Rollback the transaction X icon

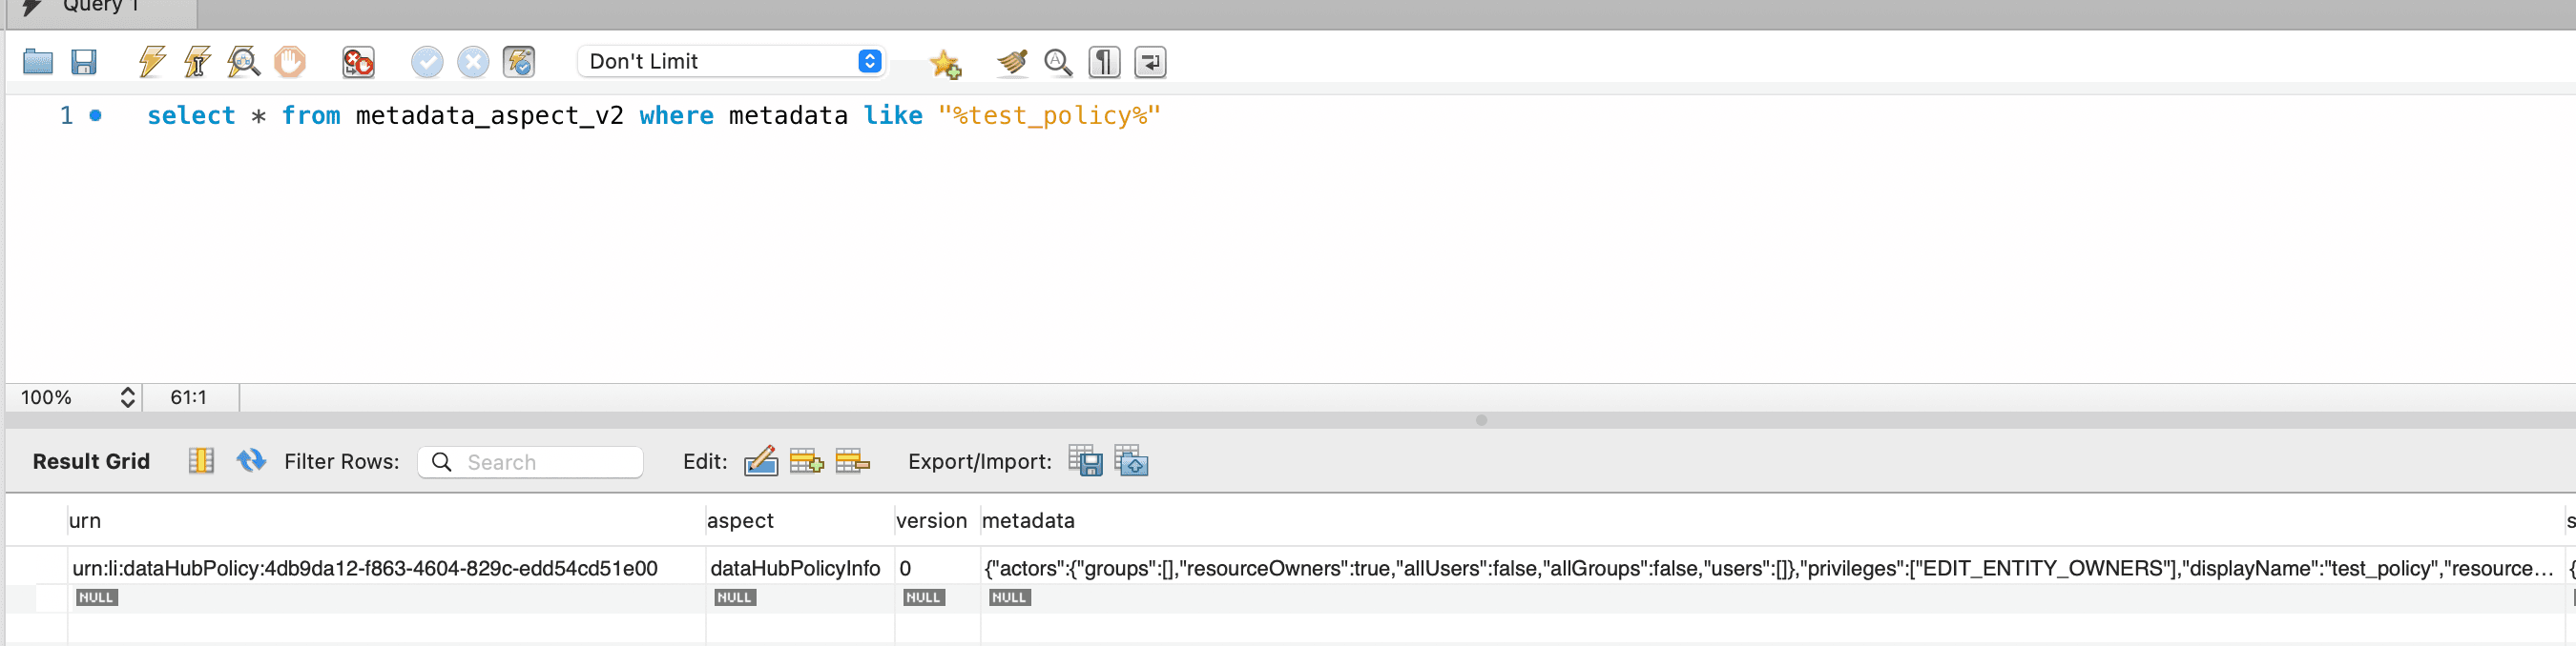click(473, 62)
